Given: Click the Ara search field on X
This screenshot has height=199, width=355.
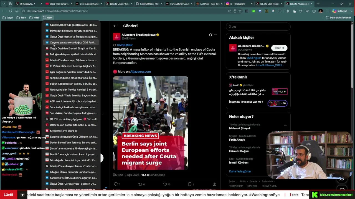Looking at the screenshot, I should [258, 27].
